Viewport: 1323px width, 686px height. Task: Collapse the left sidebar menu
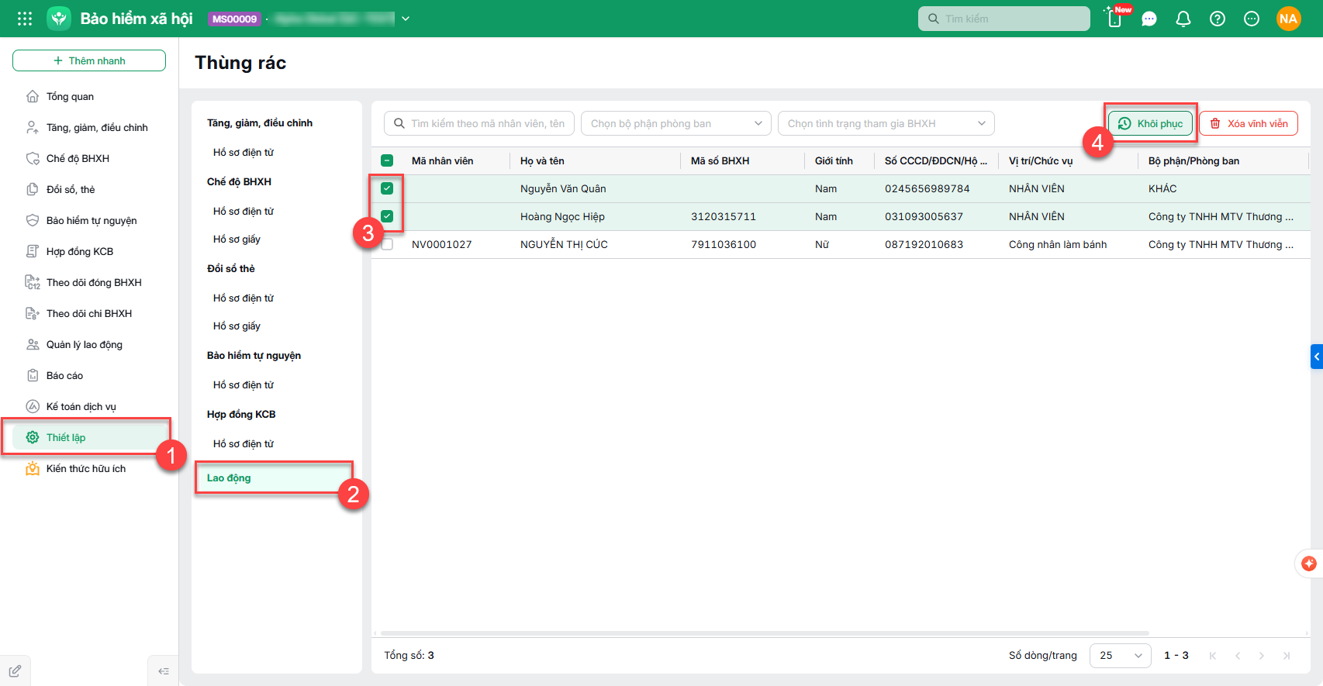pos(163,670)
